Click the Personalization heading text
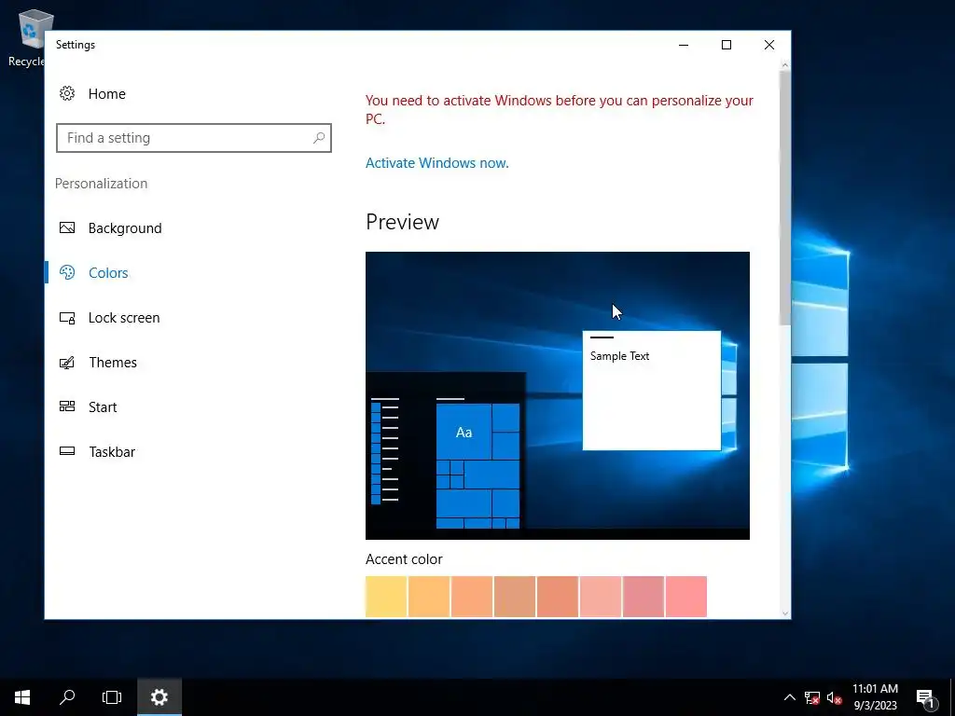Viewport: 955px width, 716px height. 101,184
